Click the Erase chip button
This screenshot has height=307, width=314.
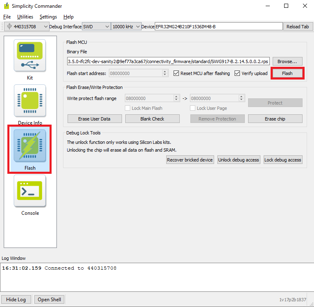point(275,119)
